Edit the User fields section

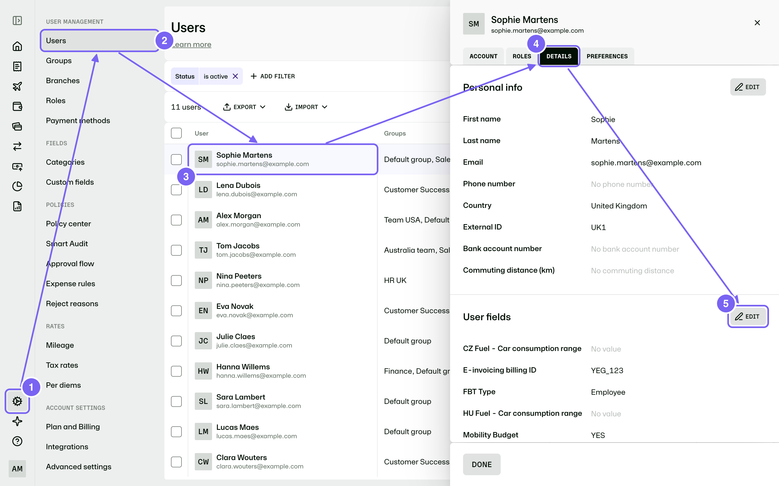tap(748, 317)
